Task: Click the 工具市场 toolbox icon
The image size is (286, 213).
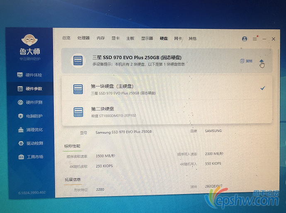Action: 21,157
